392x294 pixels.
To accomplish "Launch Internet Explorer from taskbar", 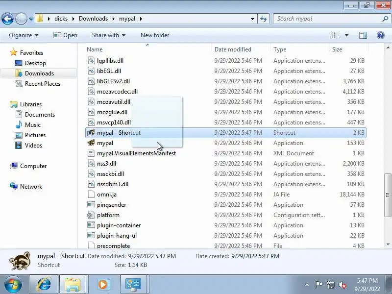I will (44, 284).
